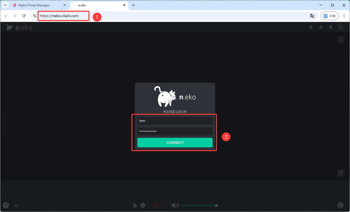This screenshot has width=350, height=212.
Task: Click the mouse control icon in top bar
Action: point(310,27)
